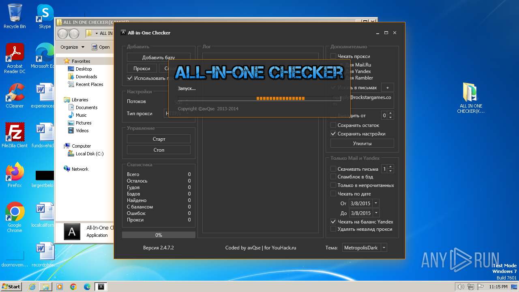Click the Explorer window back arrow
This screenshot has width=519, height=292.
63,33
